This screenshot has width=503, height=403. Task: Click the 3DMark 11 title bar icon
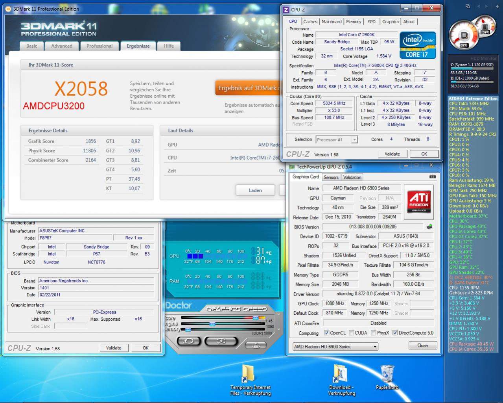click(x=9, y=9)
